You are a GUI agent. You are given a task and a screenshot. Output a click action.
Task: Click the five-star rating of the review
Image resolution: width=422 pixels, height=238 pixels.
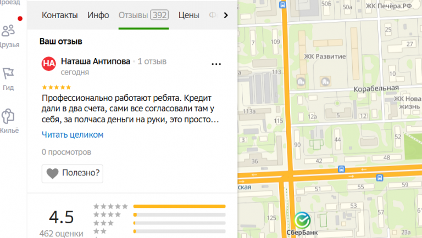[x=56, y=87]
